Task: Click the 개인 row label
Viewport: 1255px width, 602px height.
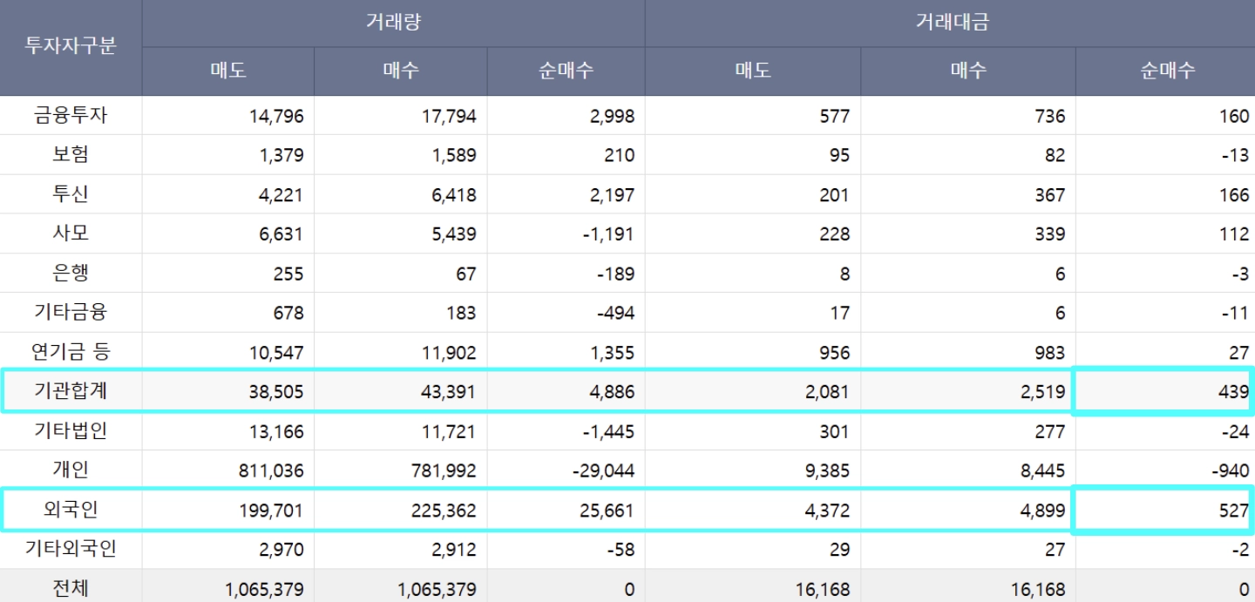Action: pos(71,470)
